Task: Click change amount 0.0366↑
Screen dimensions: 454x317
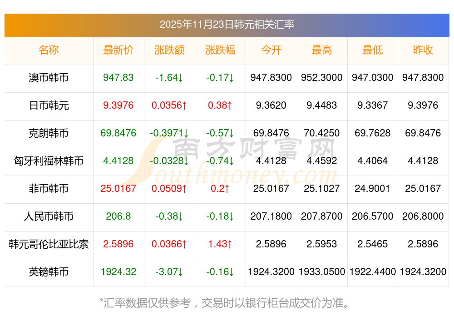Action: [169, 244]
